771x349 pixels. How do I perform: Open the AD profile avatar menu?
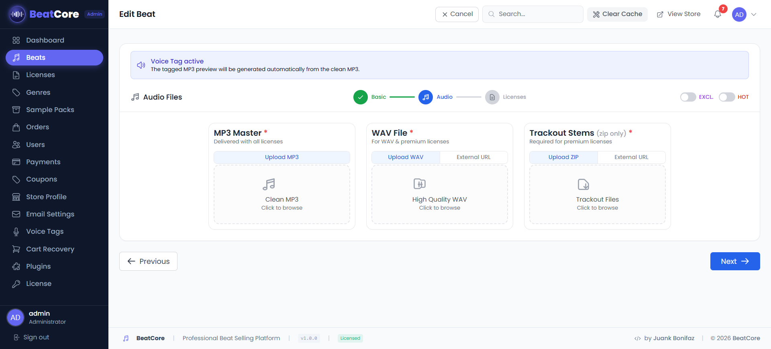(739, 14)
